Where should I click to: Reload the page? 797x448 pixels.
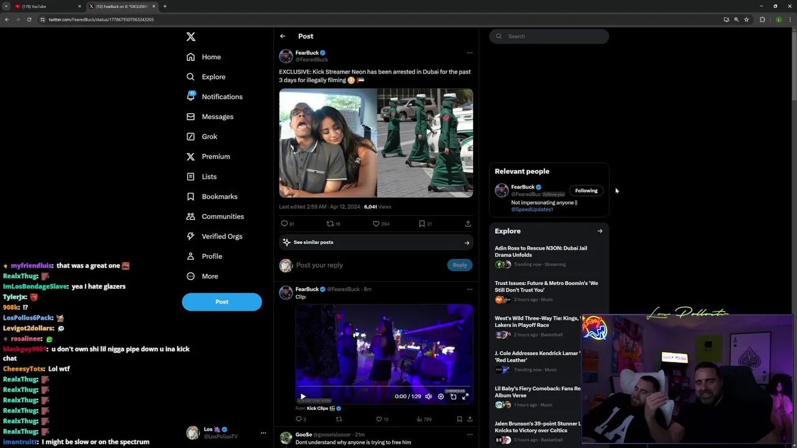coord(29,19)
